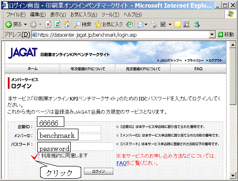Image resolution: width=238 pixels, height=181 pixels.
Task: Click the Research books icon
Action: (x=186, y=24)
